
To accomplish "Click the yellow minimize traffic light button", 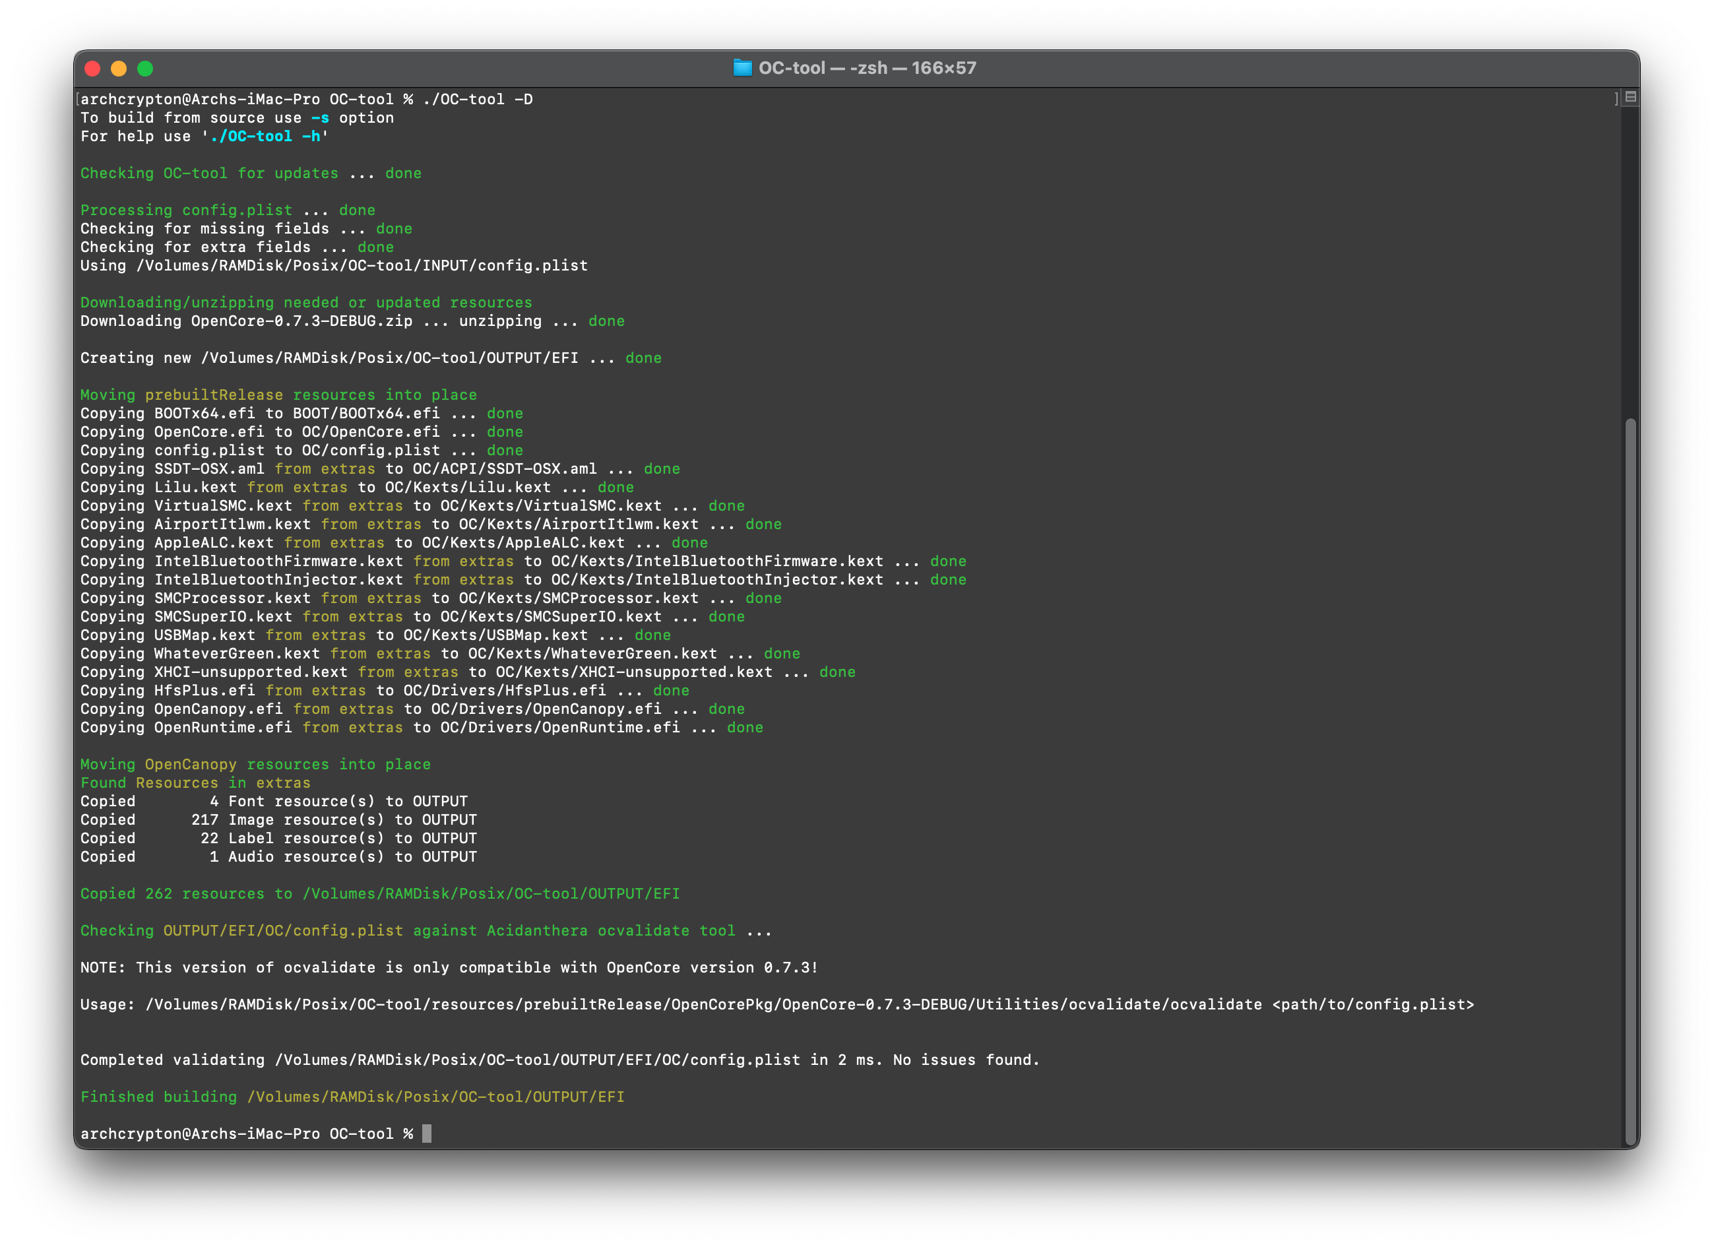I will tap(119, 68).
